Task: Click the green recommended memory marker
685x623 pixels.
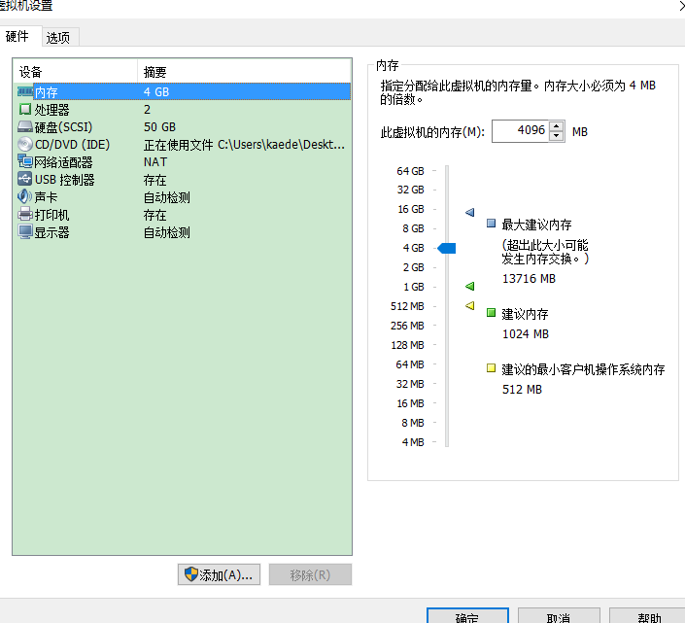Action: (x=469, y=286)
